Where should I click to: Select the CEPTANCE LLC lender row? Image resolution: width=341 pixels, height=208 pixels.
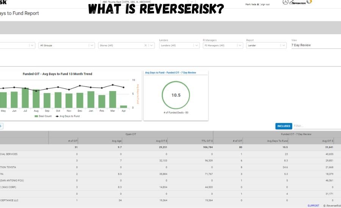pyautogui.click(x=170, y=200)
